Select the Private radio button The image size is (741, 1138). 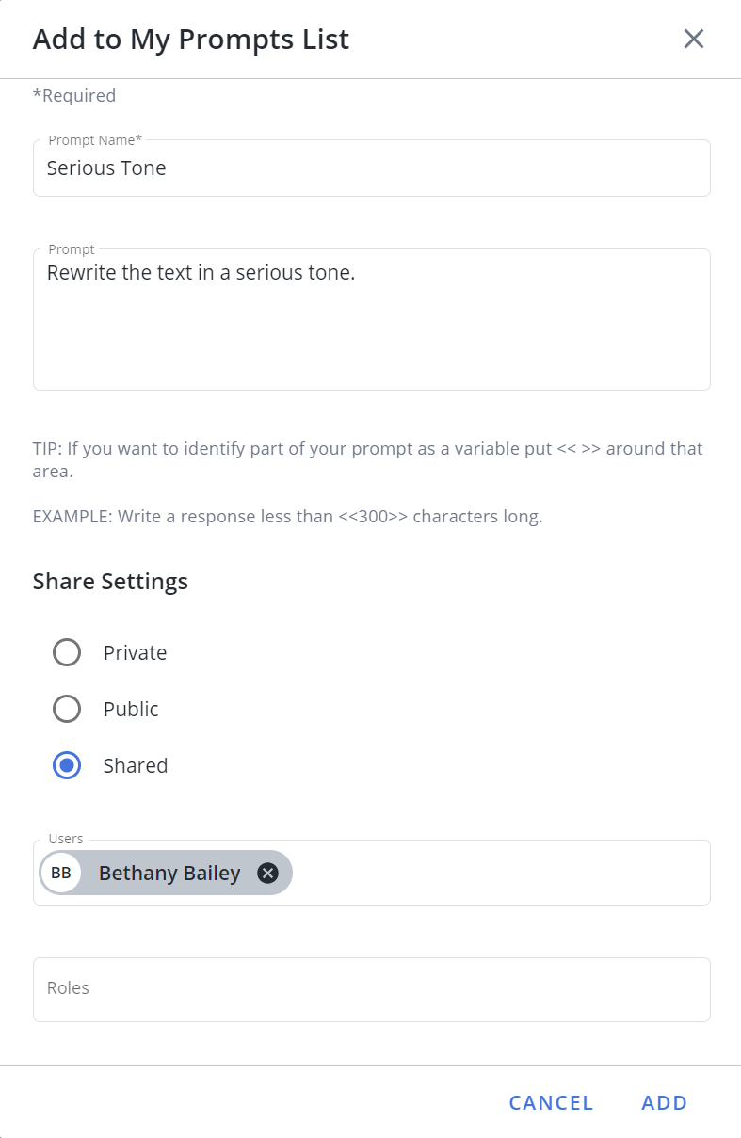(x=67, y=652)
